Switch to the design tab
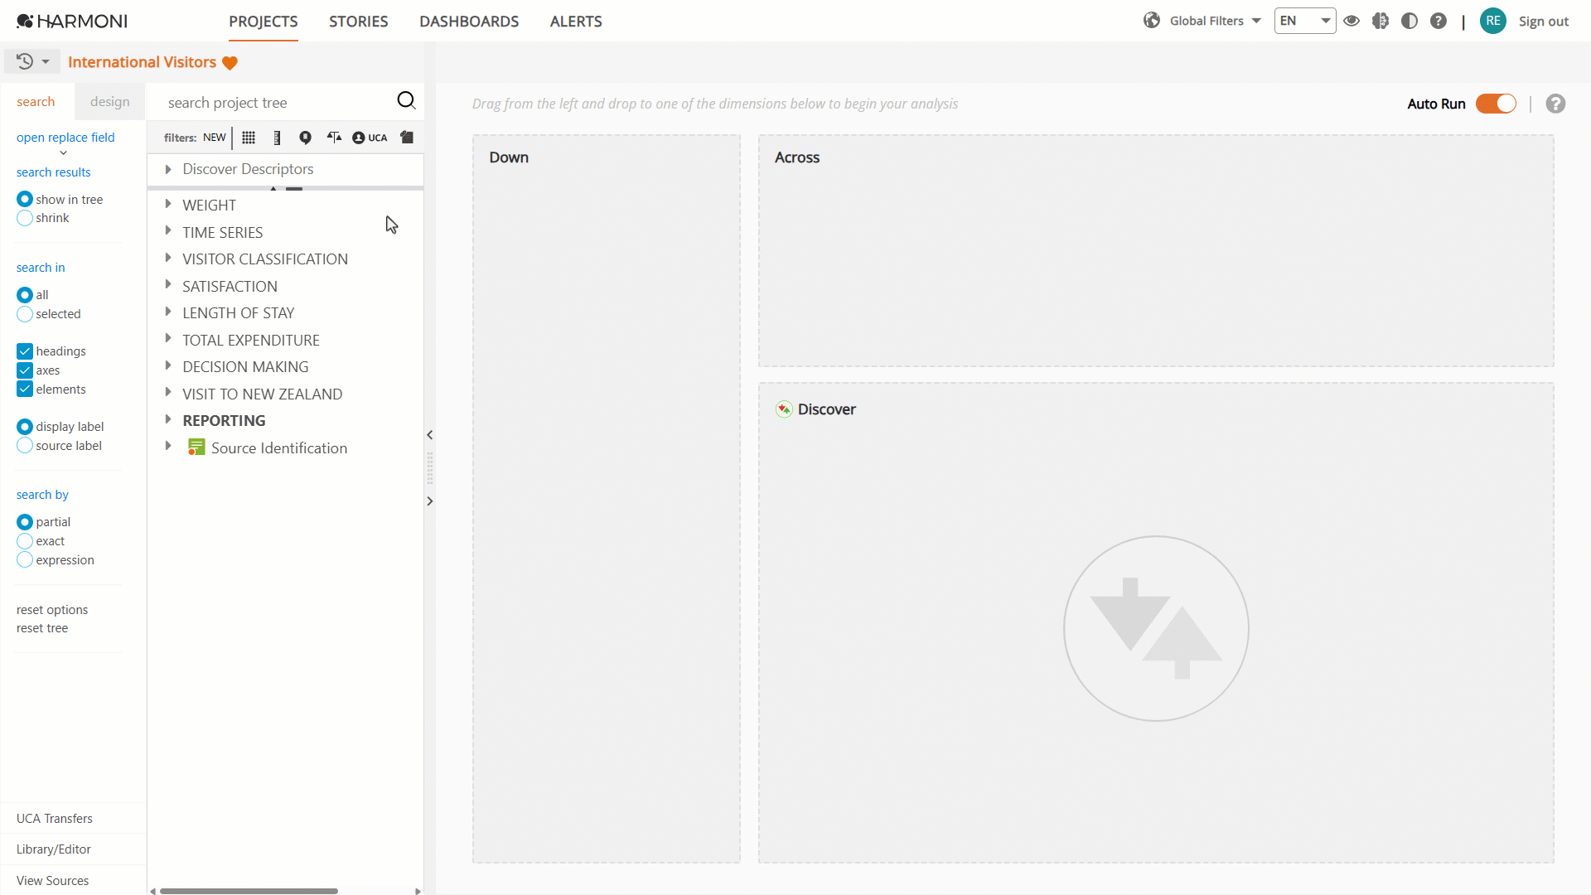Screen dimensions: 1591x895 110,101
